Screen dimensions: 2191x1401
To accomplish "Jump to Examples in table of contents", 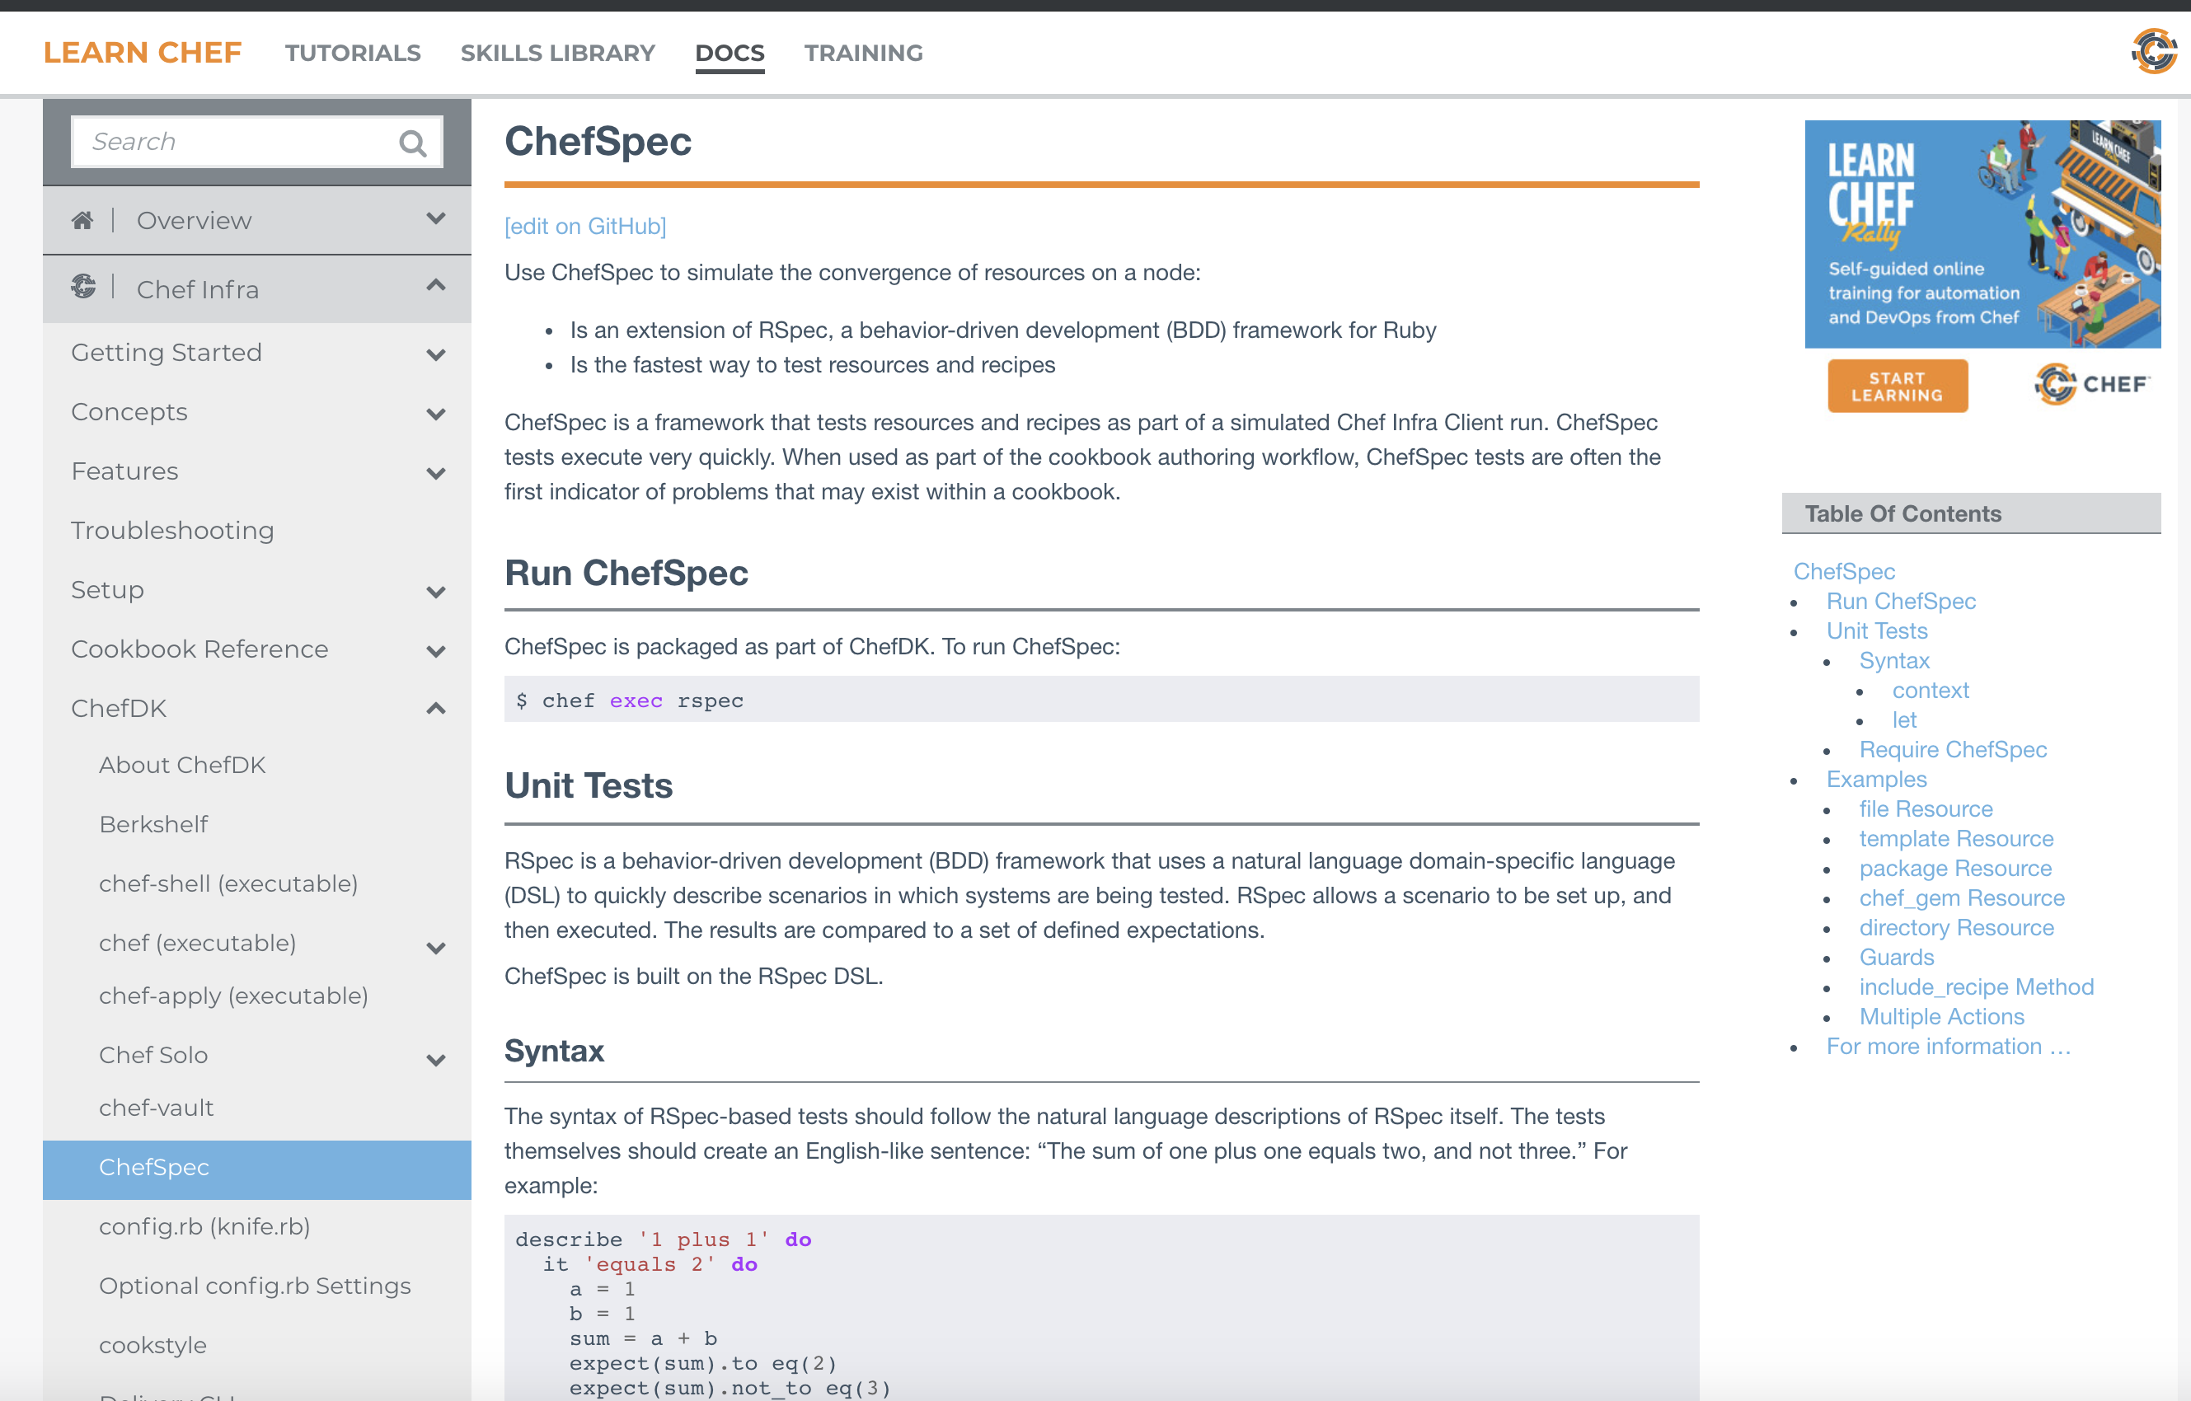I will click(x=1876, y=780).
